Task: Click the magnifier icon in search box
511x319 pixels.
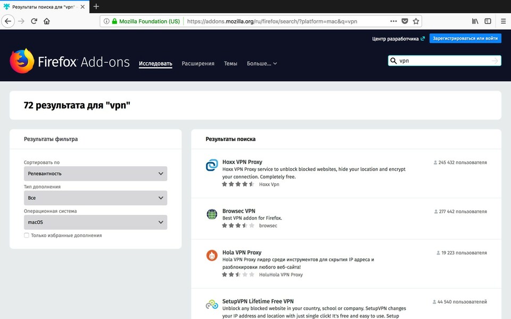Action: 394,61
